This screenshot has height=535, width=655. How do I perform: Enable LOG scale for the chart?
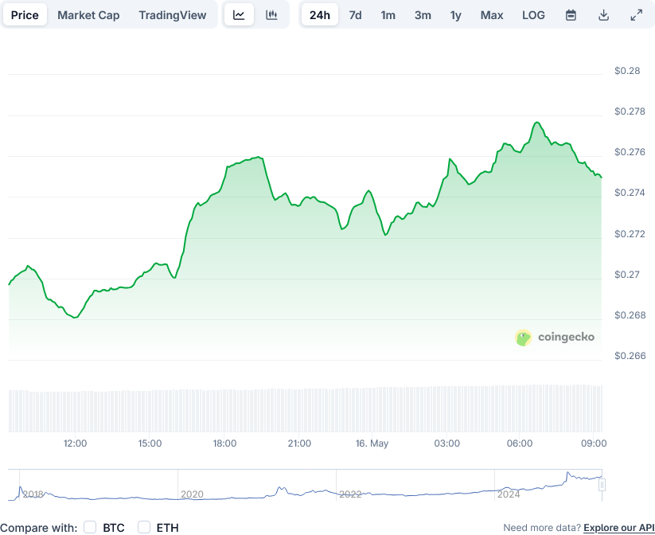(533, 14)
